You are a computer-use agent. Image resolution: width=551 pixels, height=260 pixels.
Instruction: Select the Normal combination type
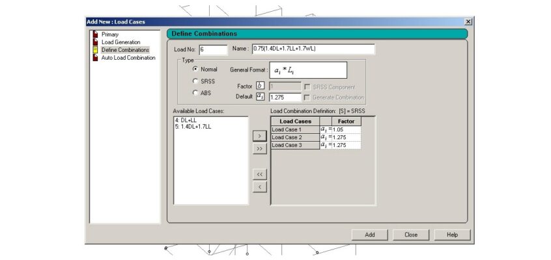pos(195,69)
